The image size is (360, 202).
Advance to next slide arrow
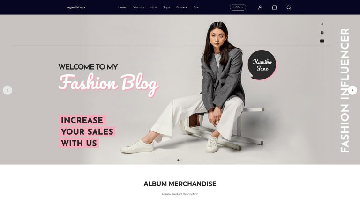tap(352, 90)
